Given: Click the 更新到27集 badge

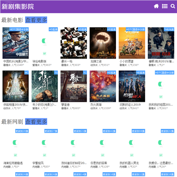Looking at the screenshot, I should (51, 131).
